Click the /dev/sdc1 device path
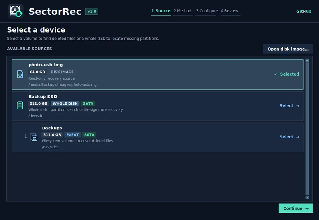319x220 pixels. pyautogui.click(x=51, y=147)
